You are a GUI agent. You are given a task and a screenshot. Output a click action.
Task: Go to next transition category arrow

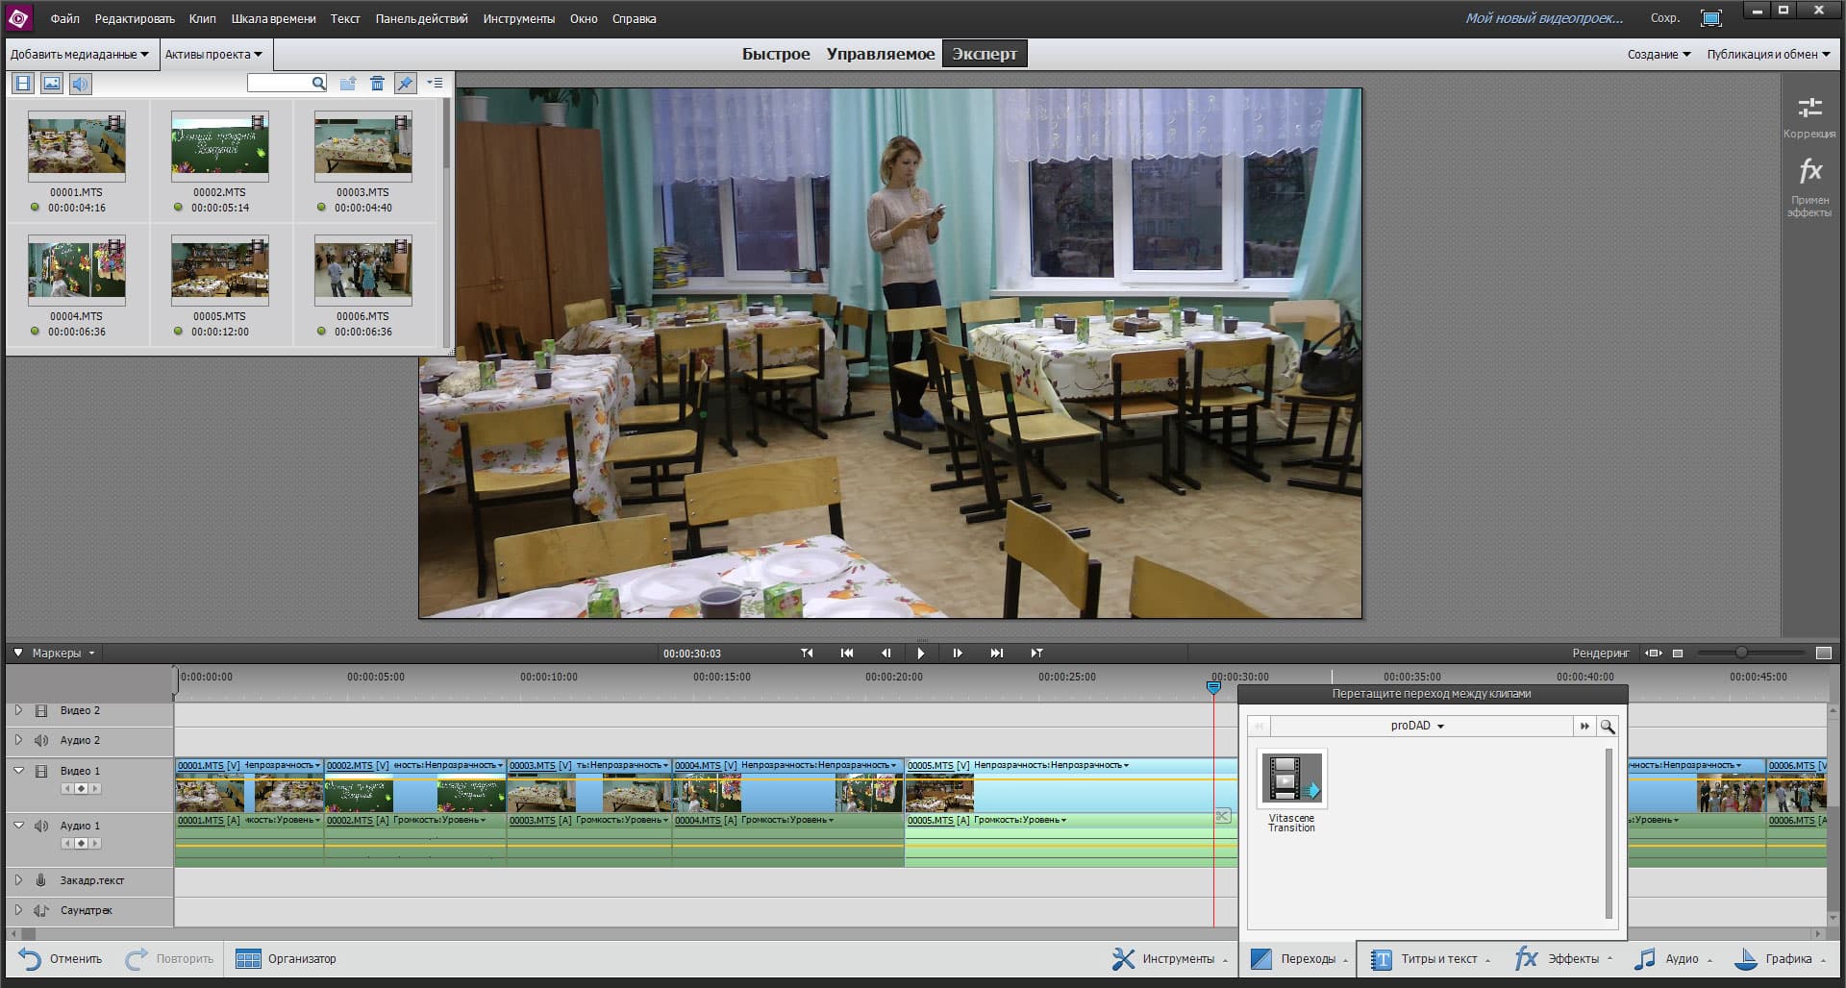point(1584,727)
